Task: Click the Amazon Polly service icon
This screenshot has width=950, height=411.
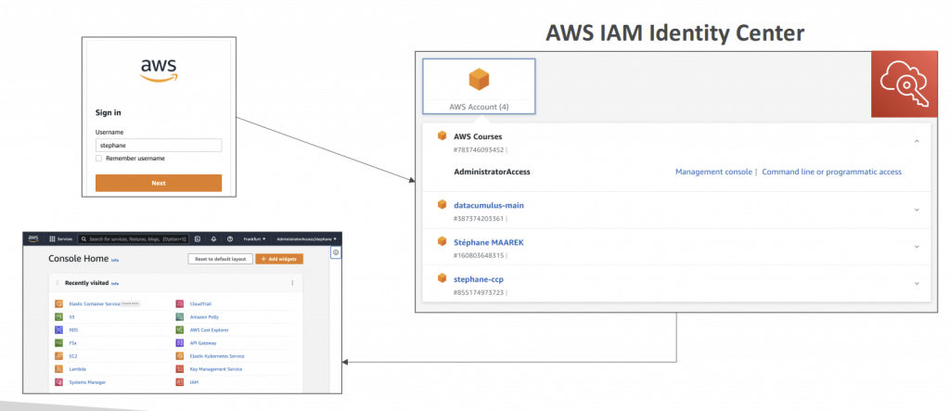Action: point(180,317)
